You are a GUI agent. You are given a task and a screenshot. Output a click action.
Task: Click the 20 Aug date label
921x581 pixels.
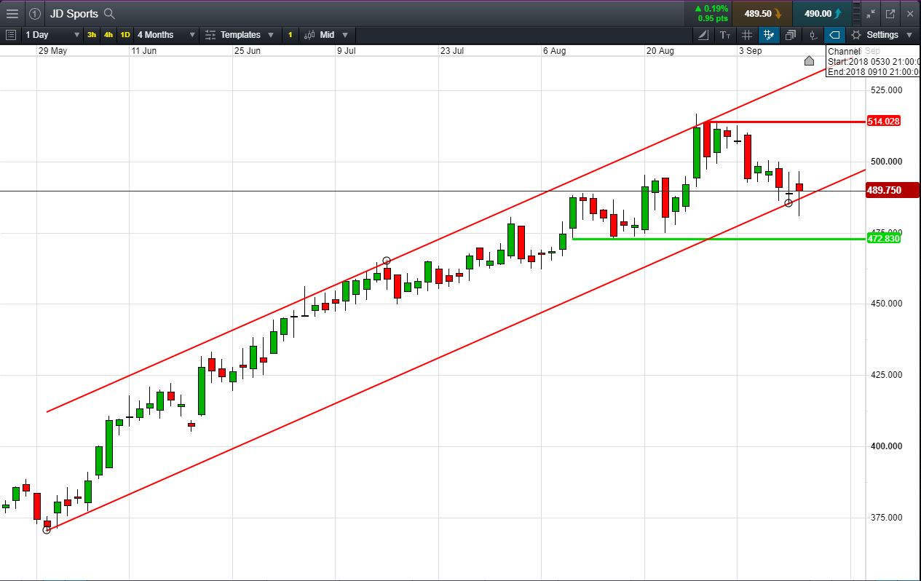coord(661,51)
